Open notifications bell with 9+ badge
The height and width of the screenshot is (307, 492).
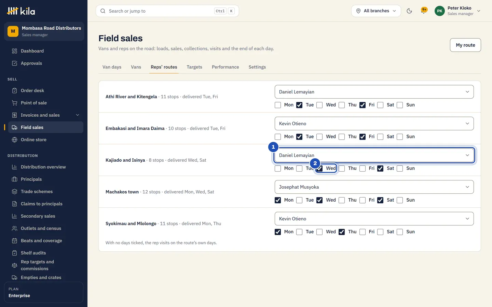coord(424,11)
